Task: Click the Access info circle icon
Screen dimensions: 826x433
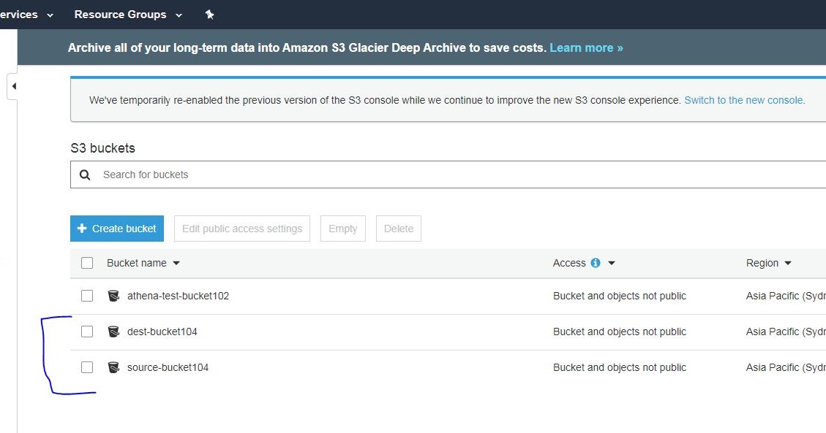Action: (x=595, y=262)
